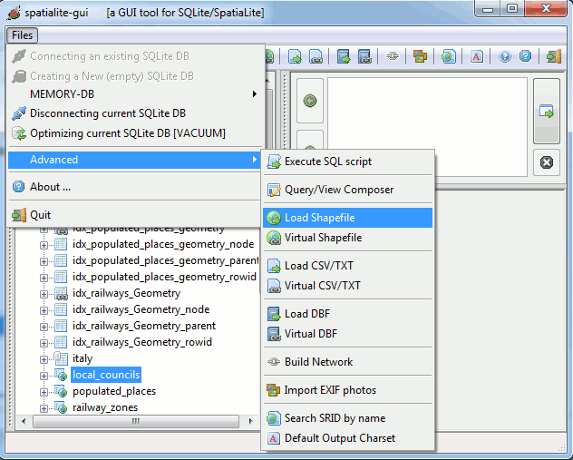The height and width of the screenshot is (460, 573).
Task: Click the tree horizontal scrollbar thumb
Action: click(x=136, y=421)
